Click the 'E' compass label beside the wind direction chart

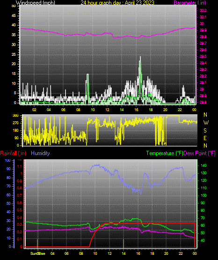click(205, 138)
